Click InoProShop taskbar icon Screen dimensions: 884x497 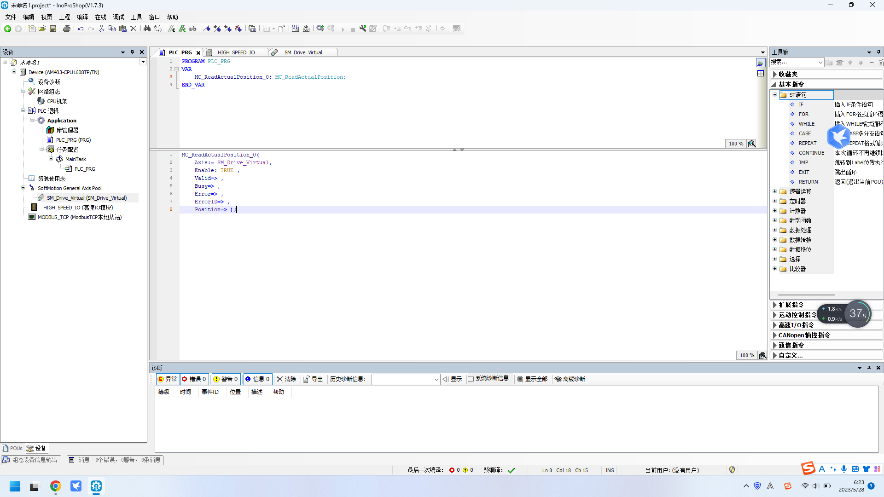[96, 486]
